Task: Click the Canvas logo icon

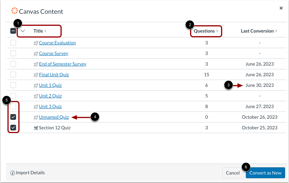Action: point(14,11)
